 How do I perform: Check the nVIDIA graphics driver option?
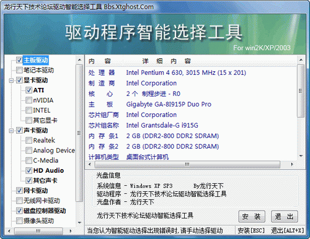point(29,100)
